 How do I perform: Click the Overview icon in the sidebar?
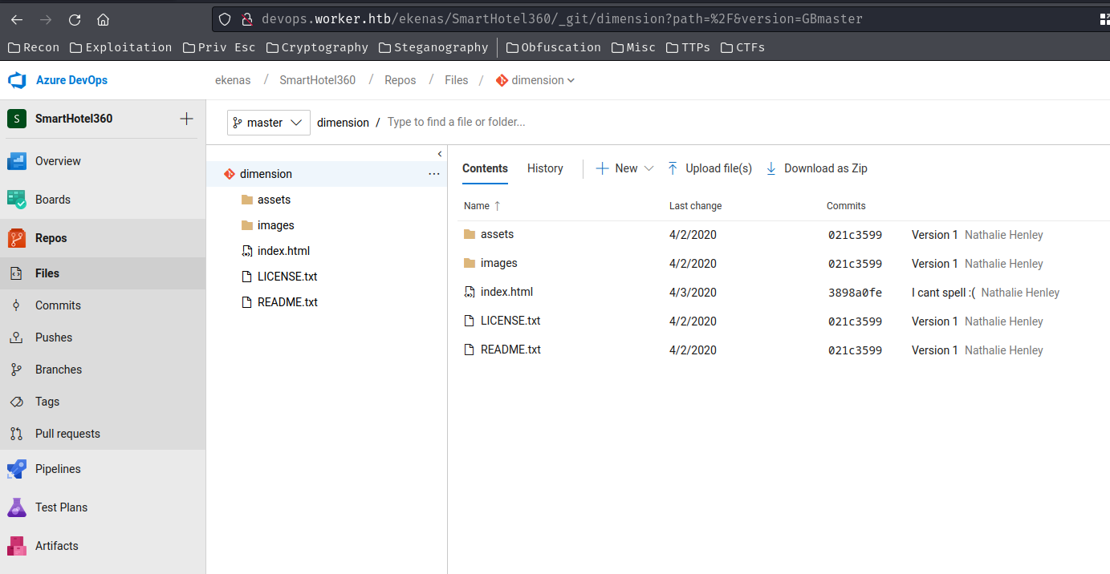click(17, 161)
